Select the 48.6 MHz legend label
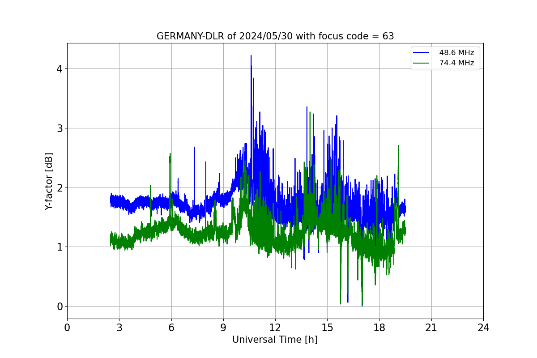The image size is (537, 358). pos(456,53)
